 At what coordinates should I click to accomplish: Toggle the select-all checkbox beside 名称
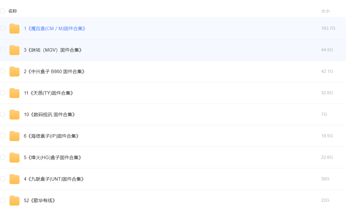point(2,11)
